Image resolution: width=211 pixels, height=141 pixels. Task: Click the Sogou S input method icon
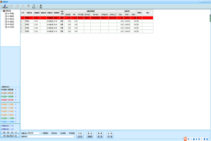[185, 138]
